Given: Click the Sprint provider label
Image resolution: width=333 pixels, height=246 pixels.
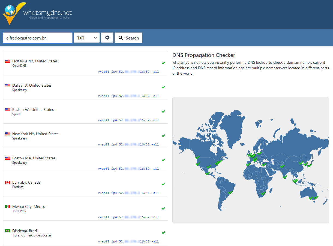Looking at the screenshot, I should [x=16, y=114].
